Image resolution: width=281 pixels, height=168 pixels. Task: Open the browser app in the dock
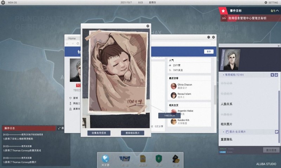pyautogui.click(x=106, y=159)
